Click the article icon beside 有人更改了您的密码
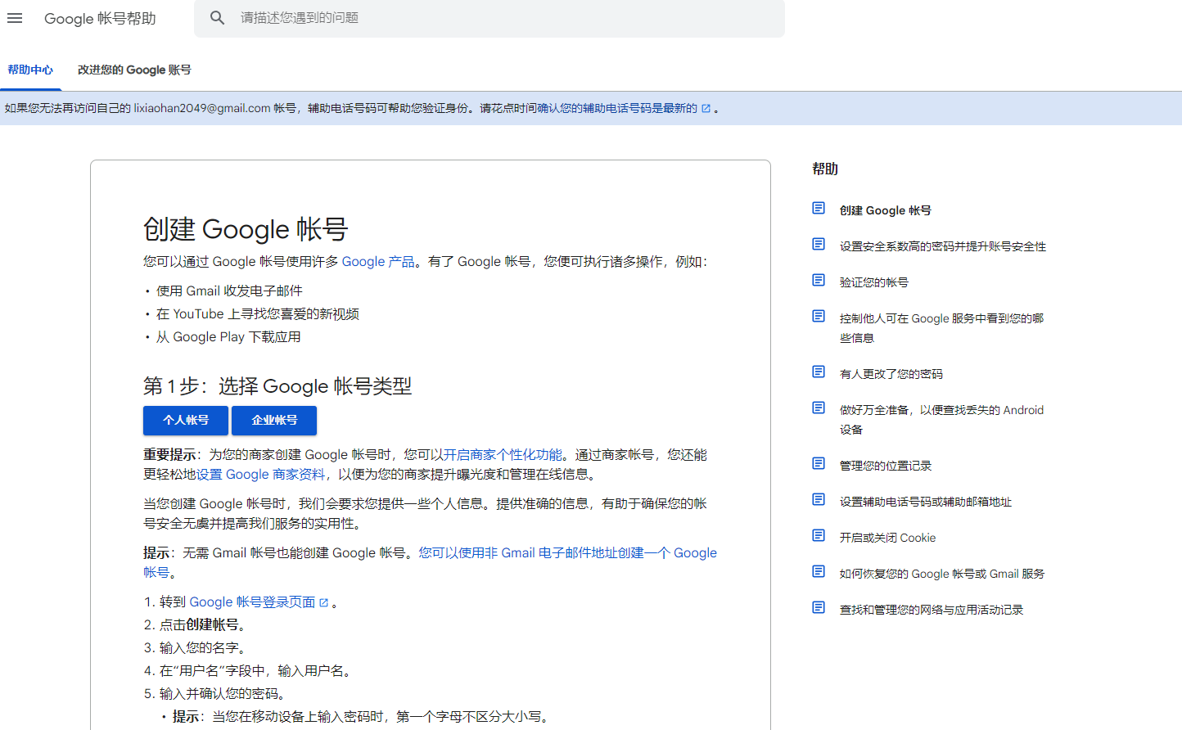The height and width of the screenshot is (730, 1182). (x=819, y=372)
